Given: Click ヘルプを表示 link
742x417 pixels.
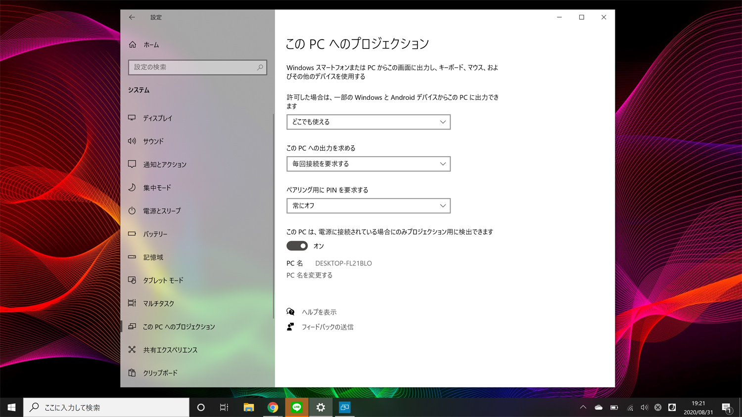Looking at the screenshot, I should 319,312.
